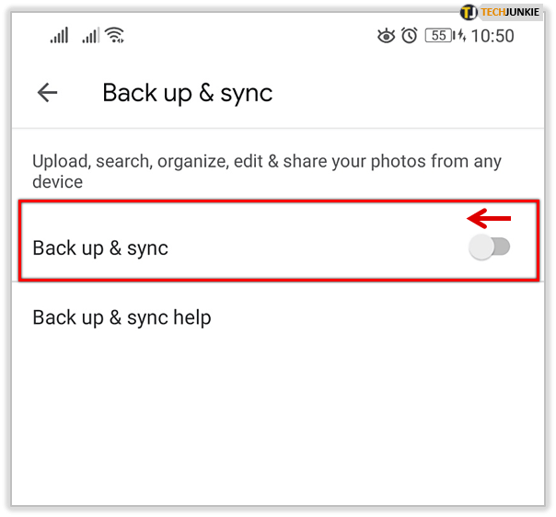Tap empty header space right of the title
This screenshot has height=517, width=556.
414,92
